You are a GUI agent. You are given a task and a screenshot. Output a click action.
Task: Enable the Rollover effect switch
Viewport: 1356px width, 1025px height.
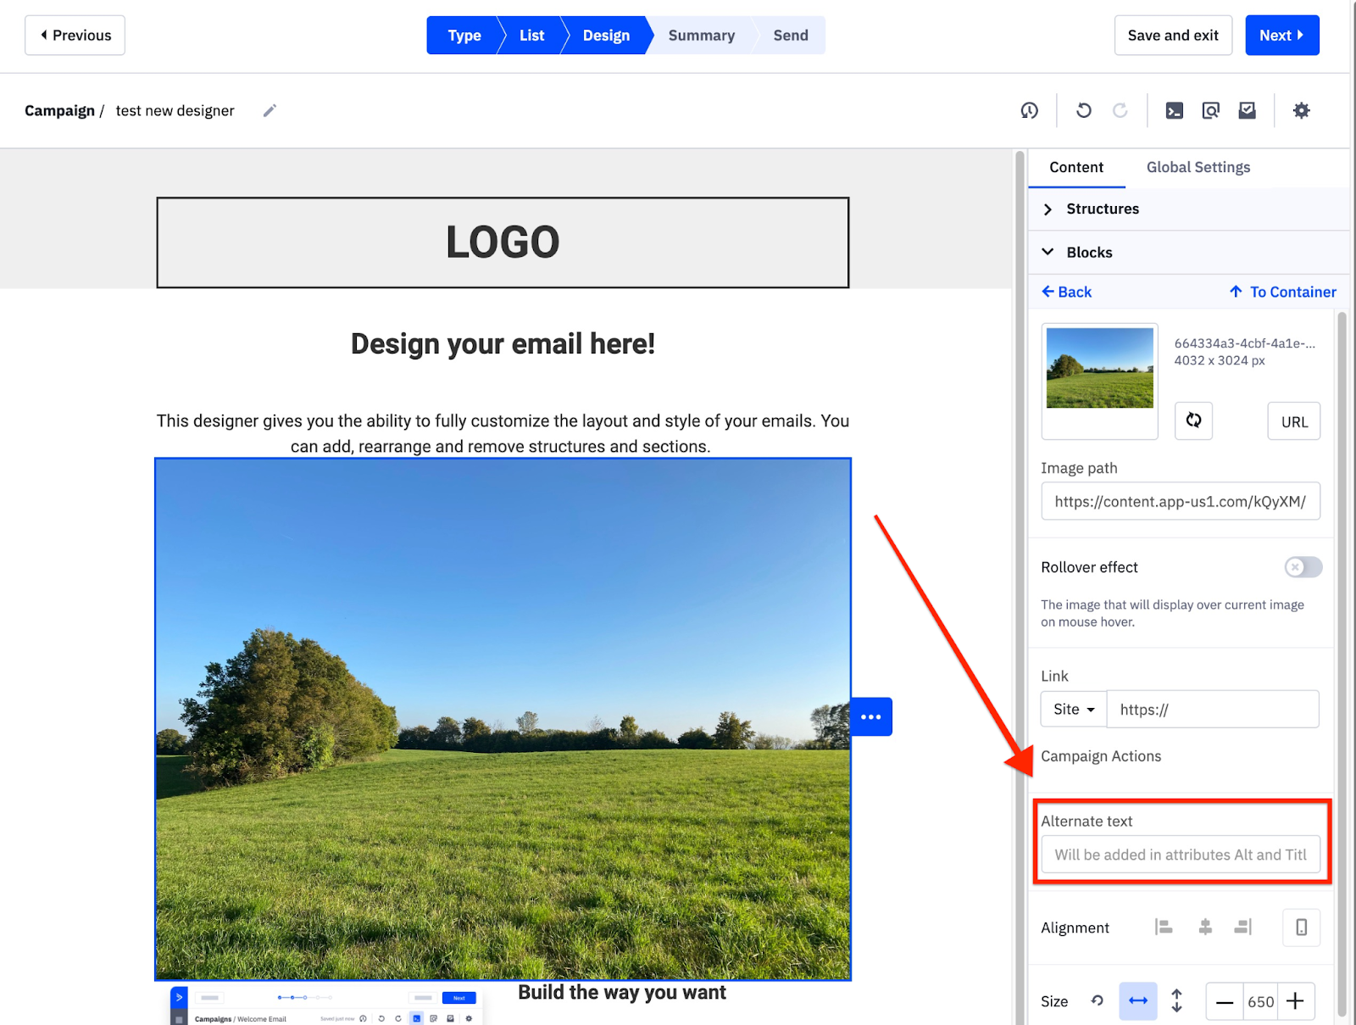click(1303, 567)
